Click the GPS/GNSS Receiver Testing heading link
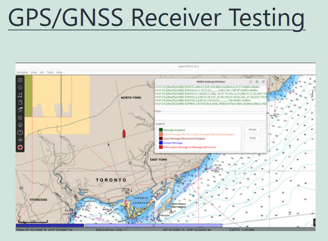Viewport: 328px width, 241px height. tap(156, 17)
